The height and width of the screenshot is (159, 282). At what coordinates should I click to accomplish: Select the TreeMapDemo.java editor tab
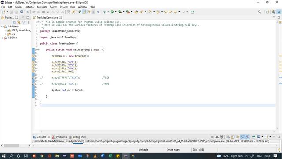point(47,18)
